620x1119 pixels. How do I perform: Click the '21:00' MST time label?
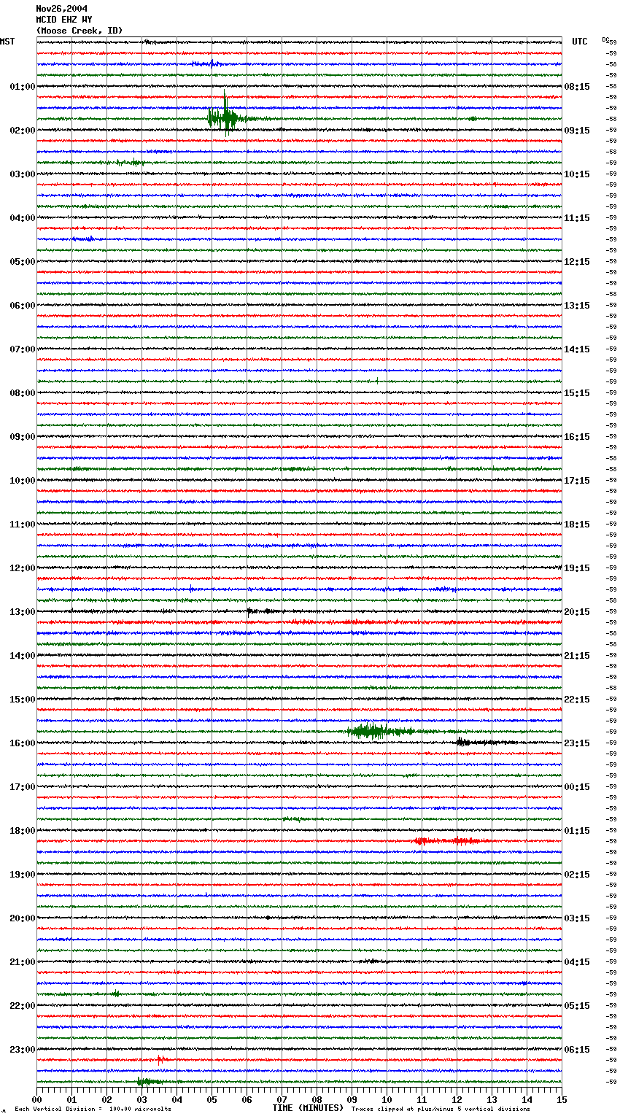(x=23, y=962)
